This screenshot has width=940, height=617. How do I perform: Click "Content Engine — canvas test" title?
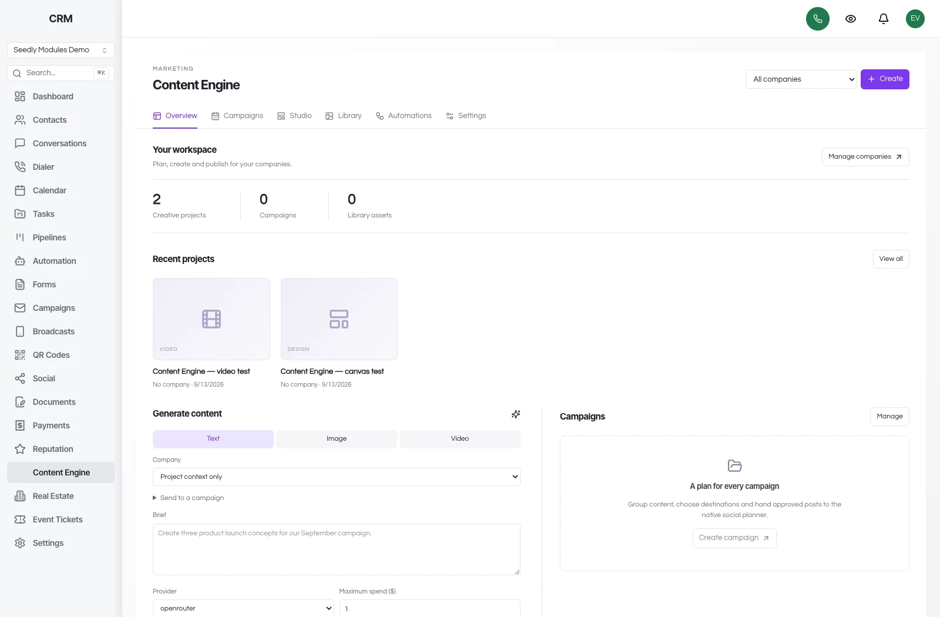(x=333, y=371)
